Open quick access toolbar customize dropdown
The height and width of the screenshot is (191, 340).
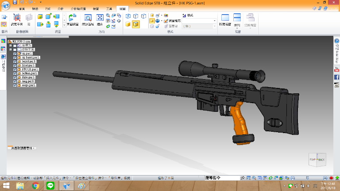[40, 2]
